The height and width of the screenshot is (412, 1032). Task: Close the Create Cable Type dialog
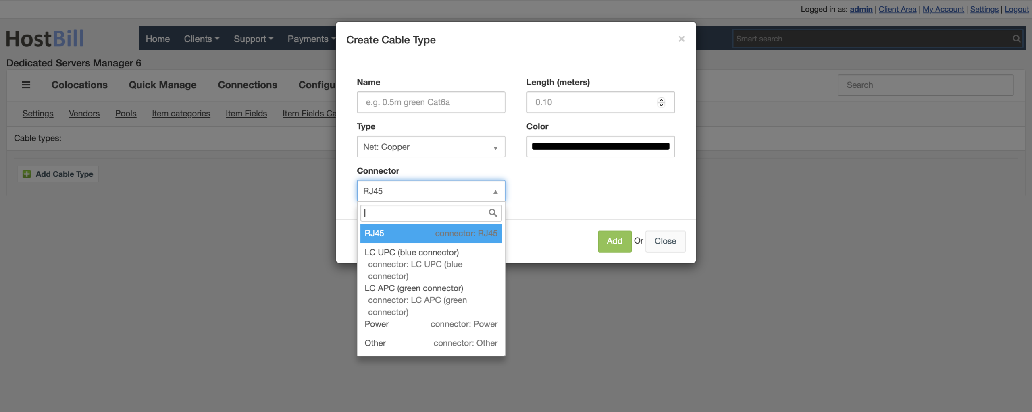click(x=681, y=39)
